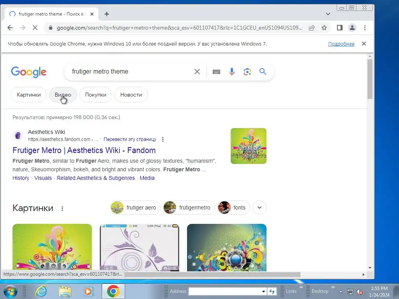Open the Windows Start menu
This screenshot has height=299, width=399.
[x=10, y=291]
